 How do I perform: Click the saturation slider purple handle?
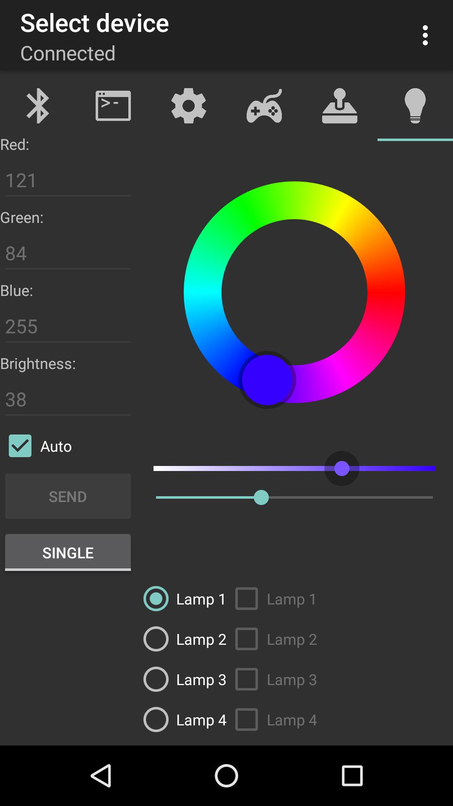pos(342,468)
